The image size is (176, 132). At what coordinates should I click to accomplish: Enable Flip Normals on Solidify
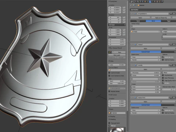[163, 75]
